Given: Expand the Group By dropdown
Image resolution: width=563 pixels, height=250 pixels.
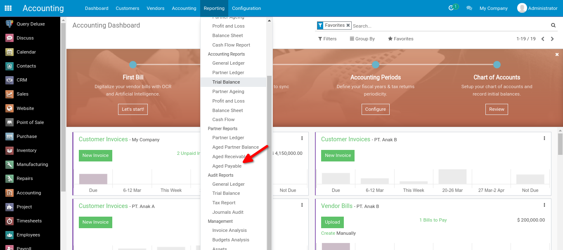Looking at the screenshot, I should (x=362, y=39).
